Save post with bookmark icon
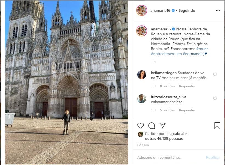Image resolution: width=225 pixels, height=165 pixels. click(x=217, y=126)
